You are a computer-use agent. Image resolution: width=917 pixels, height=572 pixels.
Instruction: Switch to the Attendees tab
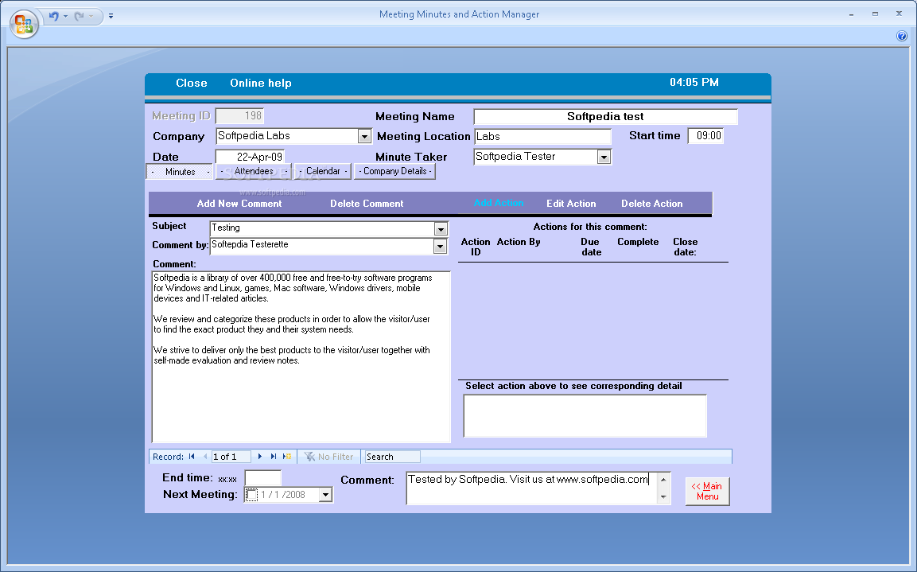(x=254, y=171)
